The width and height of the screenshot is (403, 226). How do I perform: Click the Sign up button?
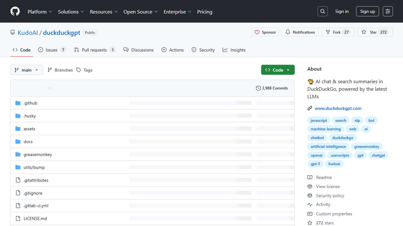367,11
